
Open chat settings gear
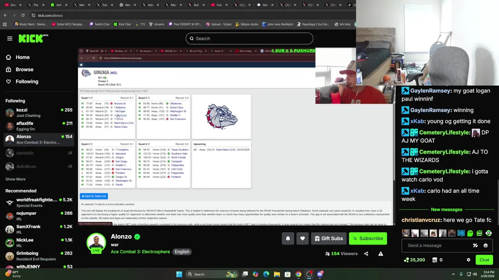point(469,260)
